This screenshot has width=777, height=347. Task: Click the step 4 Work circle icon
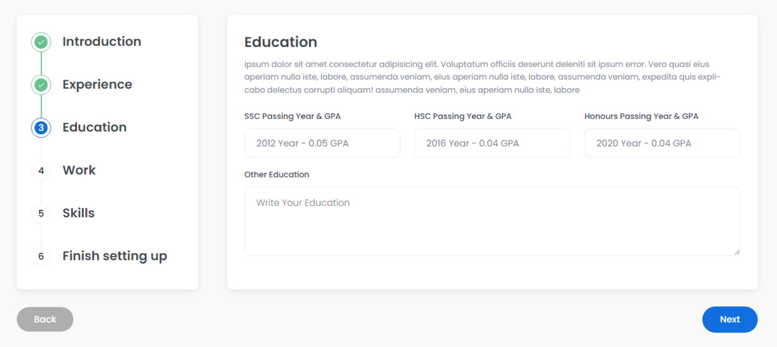pos(41,171)
